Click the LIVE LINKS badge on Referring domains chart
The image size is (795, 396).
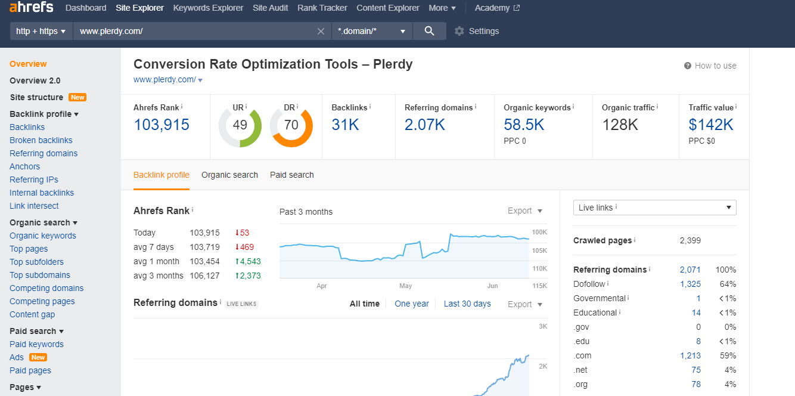[241, 304]
